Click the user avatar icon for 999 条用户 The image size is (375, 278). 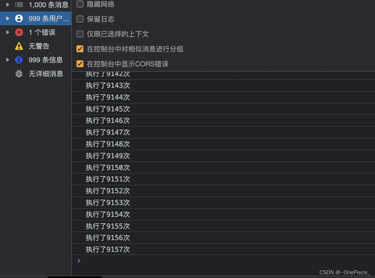(19, 18)
